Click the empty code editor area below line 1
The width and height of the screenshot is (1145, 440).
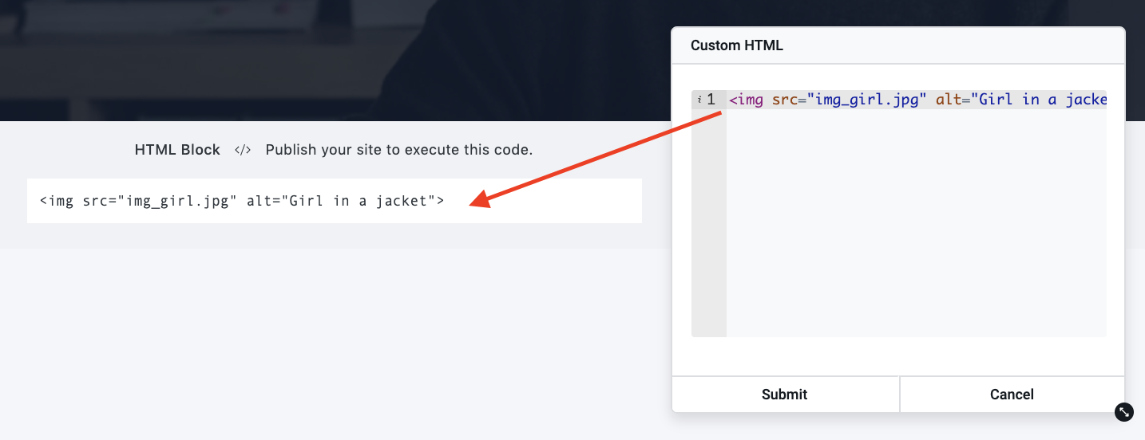coord(916,223)
